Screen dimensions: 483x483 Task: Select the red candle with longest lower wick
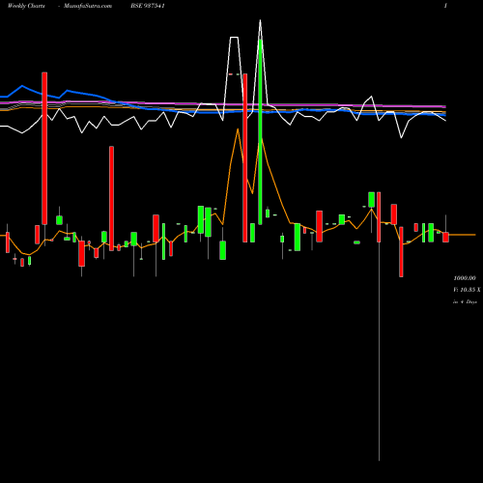coord(379,217)
